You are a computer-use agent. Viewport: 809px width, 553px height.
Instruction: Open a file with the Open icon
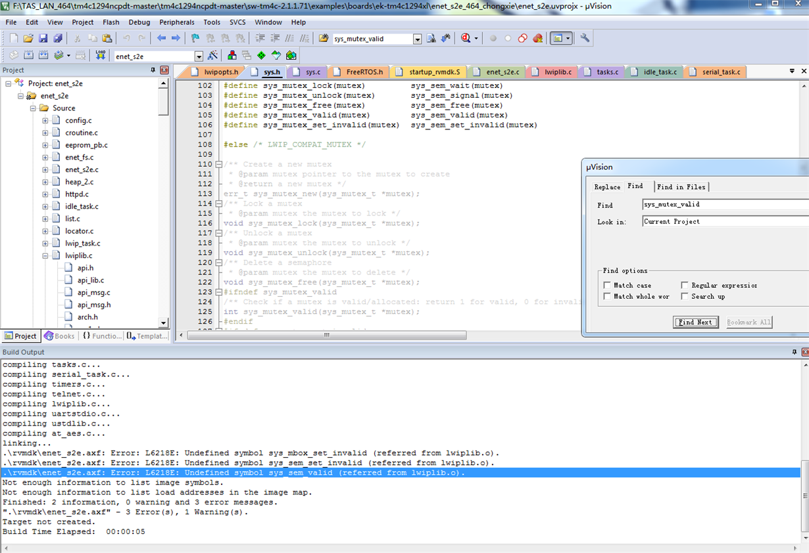click(28, 39)
